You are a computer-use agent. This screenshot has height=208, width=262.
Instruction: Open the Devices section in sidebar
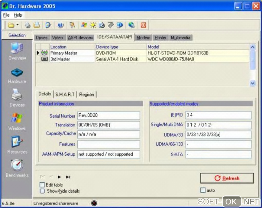click(17, 98)
